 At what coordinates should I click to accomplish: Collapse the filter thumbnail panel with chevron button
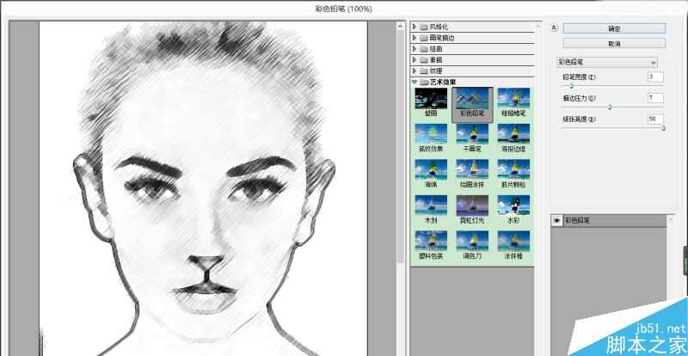555,27
